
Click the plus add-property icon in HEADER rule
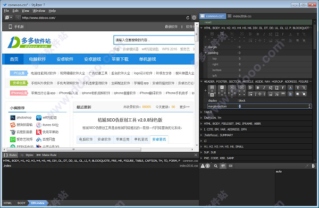205,91
